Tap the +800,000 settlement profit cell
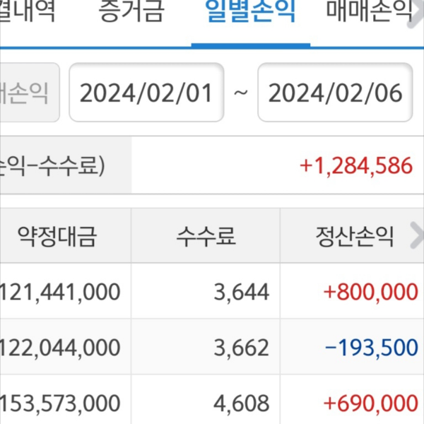This screenshot has height=424, width=424. click(370, 290)
